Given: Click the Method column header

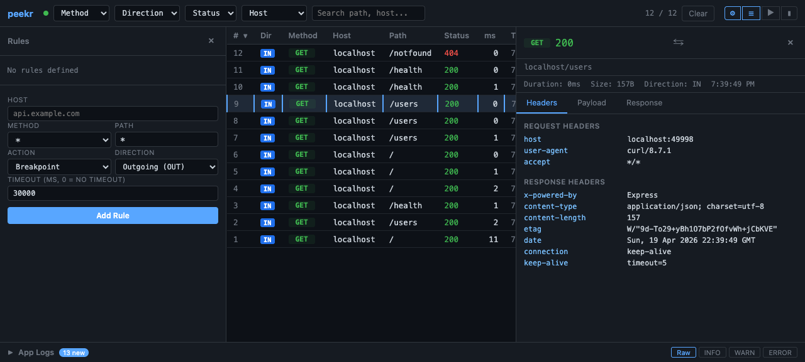Looking at the screenshot, I should coord(303,36).
